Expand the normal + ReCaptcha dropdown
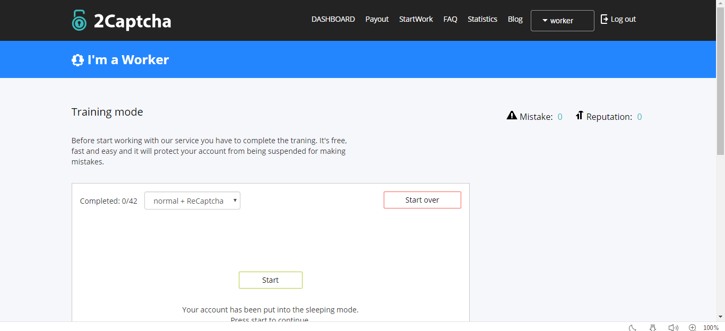This screenshot has height=331, width=725. [192, 201]
